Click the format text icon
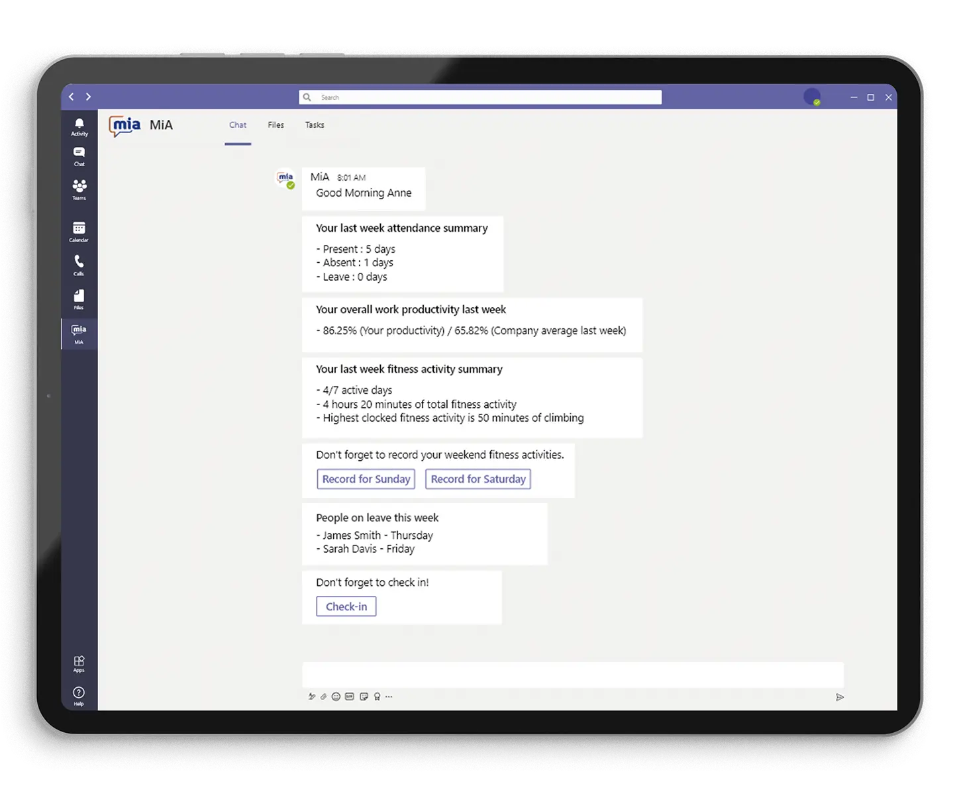 pos(311,696)
